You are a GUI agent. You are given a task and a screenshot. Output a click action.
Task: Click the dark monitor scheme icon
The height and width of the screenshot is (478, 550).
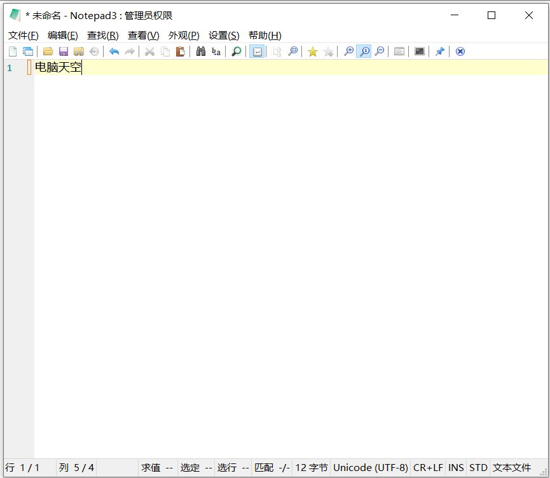tap(420, 51)
